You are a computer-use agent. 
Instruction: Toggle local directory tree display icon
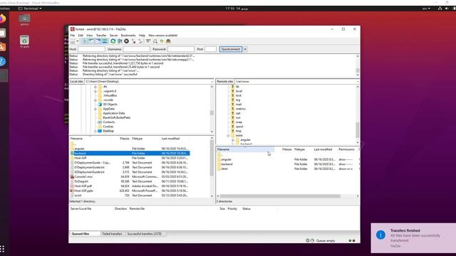pyautogui.click(x=91, y=41)
